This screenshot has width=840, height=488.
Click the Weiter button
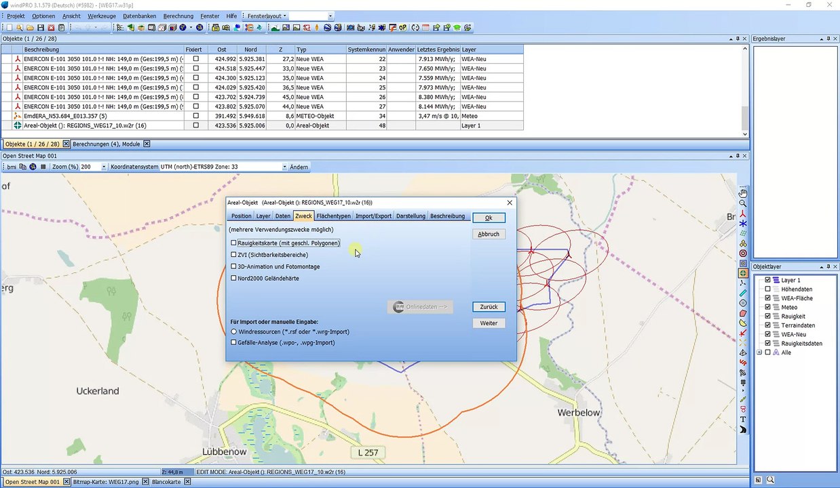(489, 323)
